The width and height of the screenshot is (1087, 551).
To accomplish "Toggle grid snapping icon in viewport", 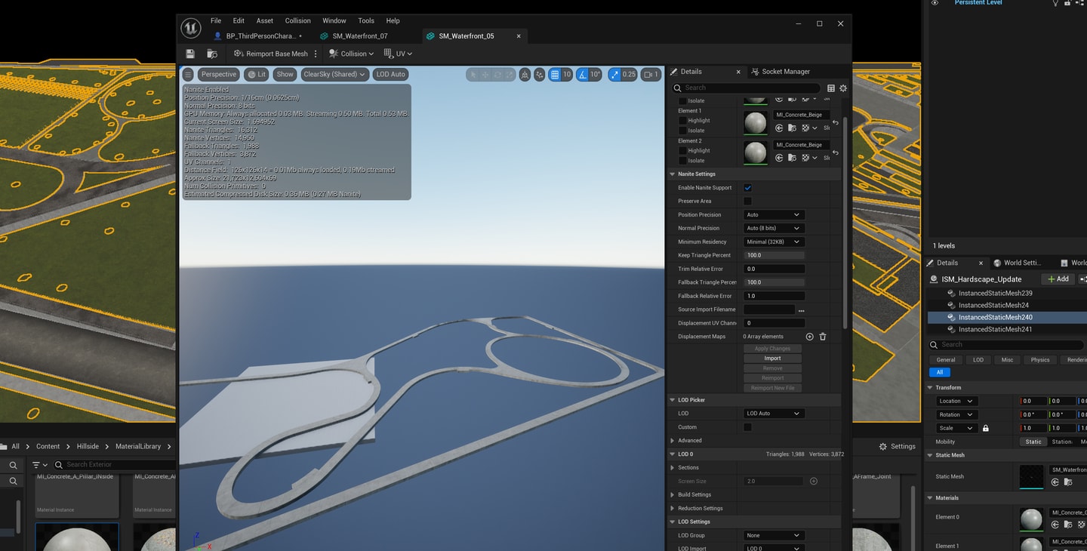I will pos(555,74).
